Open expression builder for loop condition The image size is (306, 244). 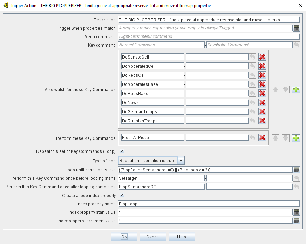click(x=296, y=170)
